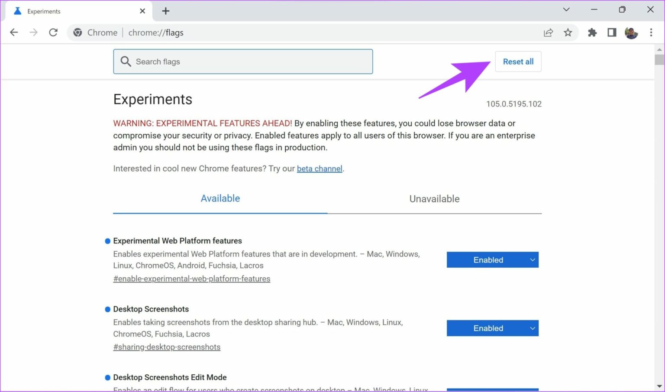The height and width of the screenshot is (392, 665).
Task: Click the Chrome profile avatar icon
Action: [x=631, y=32]
